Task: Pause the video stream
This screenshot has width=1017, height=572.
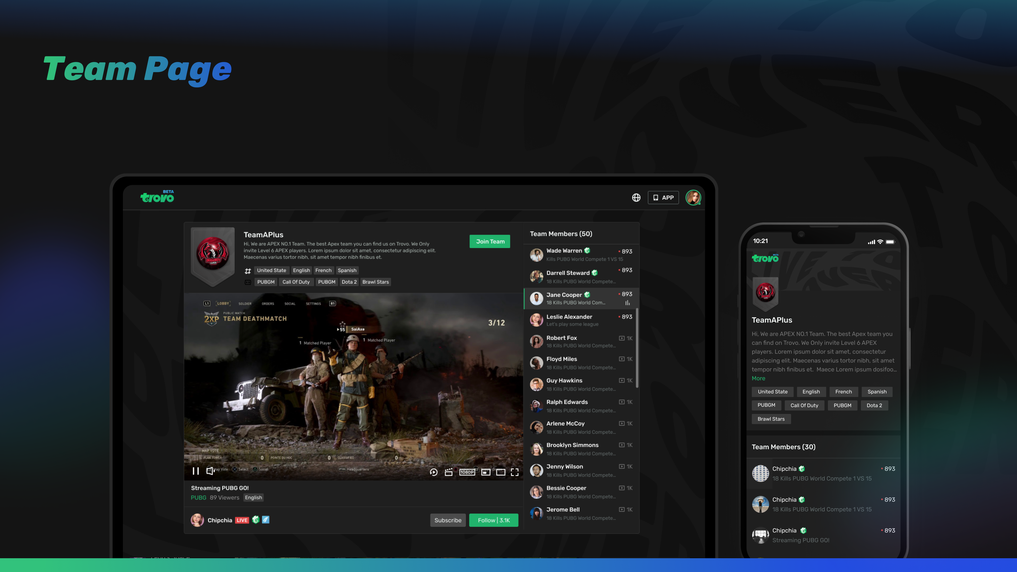Action: point(195,471)
